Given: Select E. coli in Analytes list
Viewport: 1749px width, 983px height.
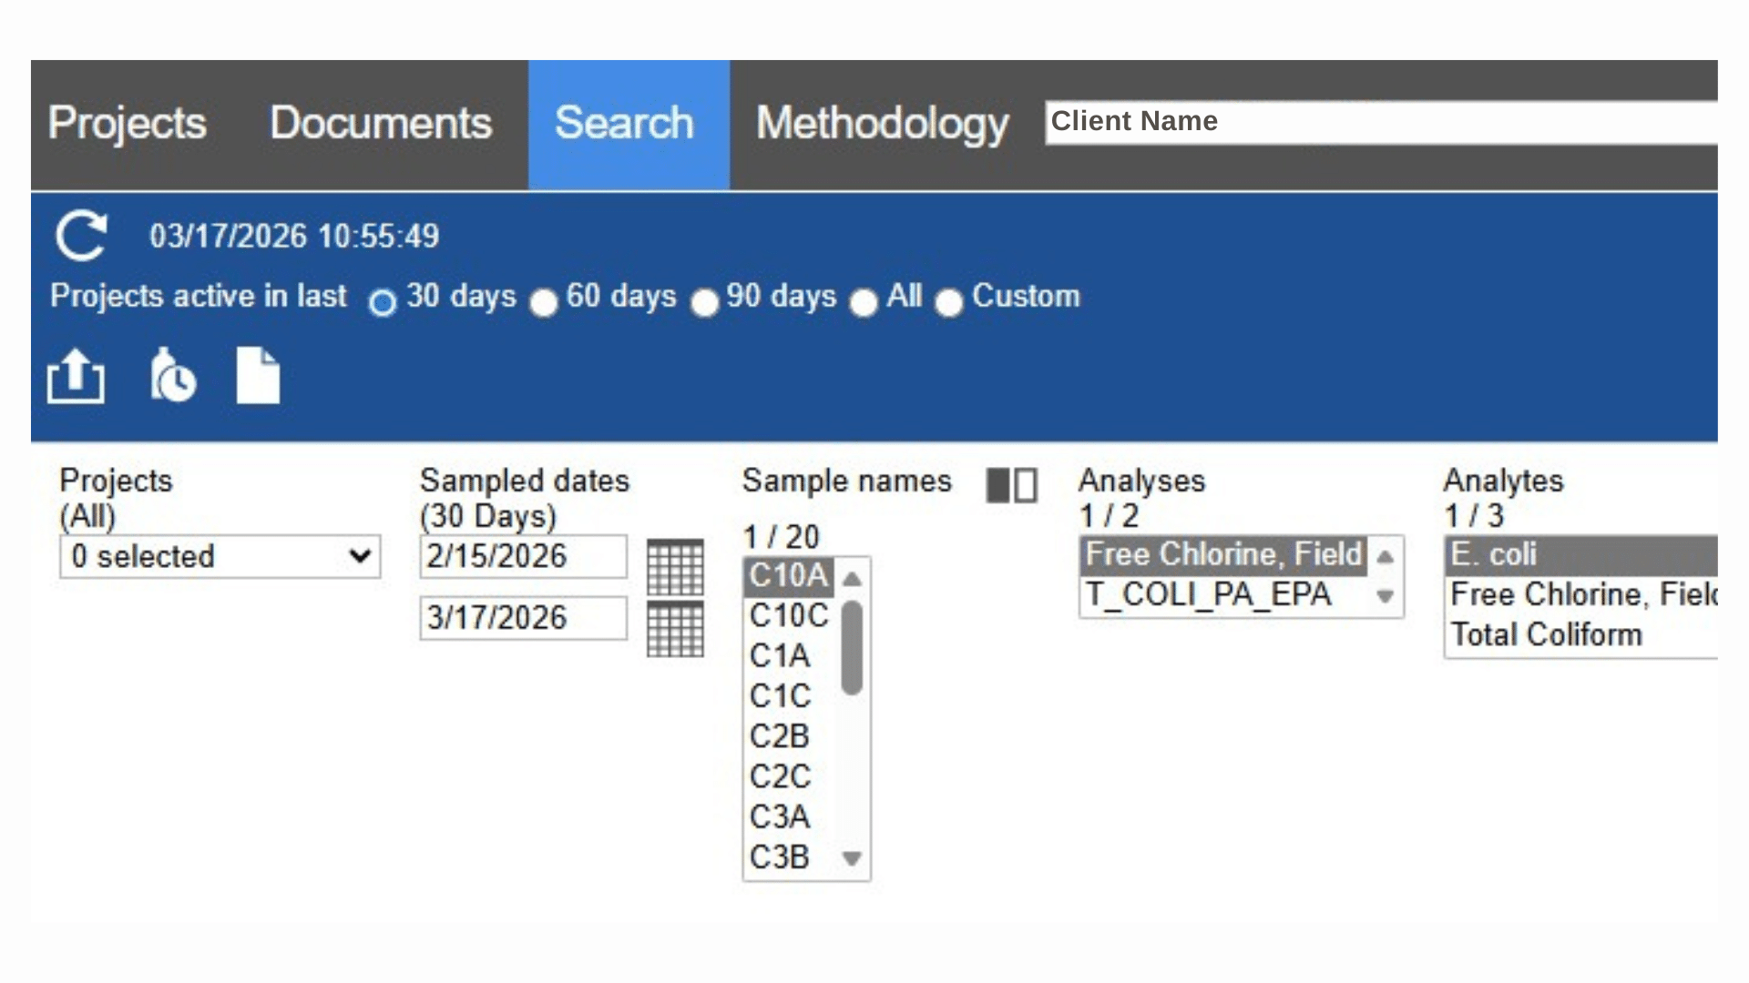Looking at the screenshot, I should click(x=1582, y=554).
